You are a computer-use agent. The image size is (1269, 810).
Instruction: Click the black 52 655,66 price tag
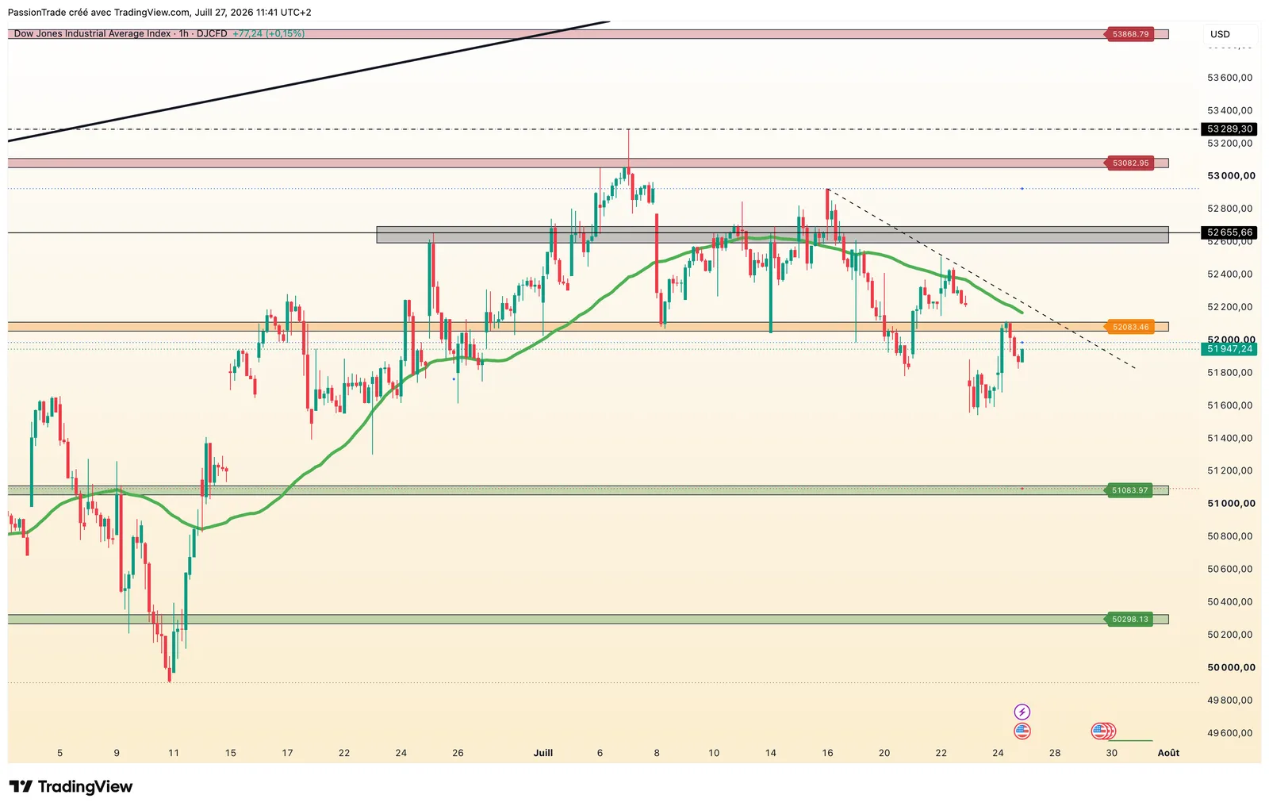(x=1230, y=233)
